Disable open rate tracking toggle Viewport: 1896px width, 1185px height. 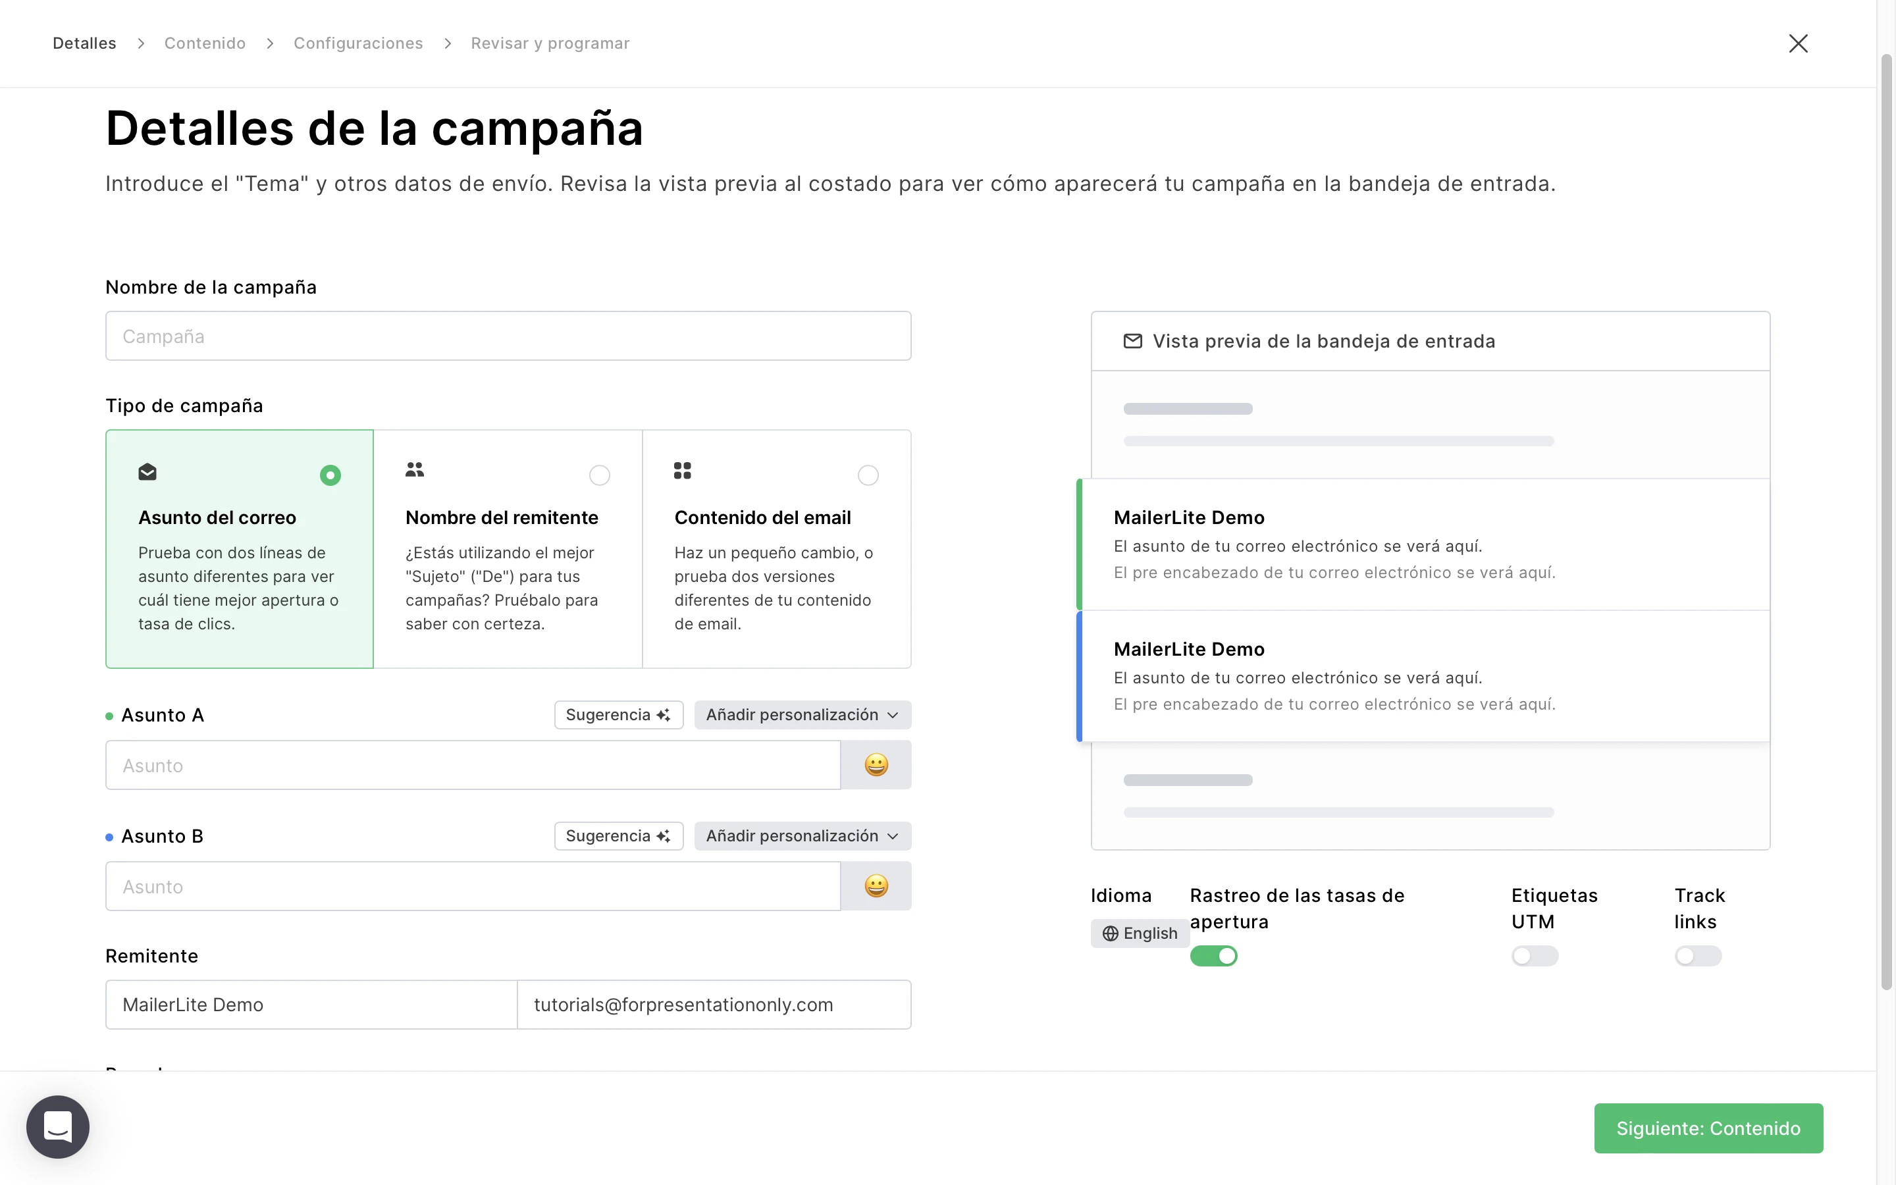point(1213,956)
